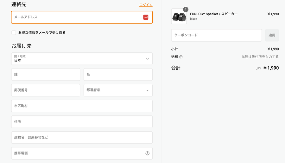285x163 pixels.
Task: Click the 連絡先 section heading
Action: [x=19, y=4]
